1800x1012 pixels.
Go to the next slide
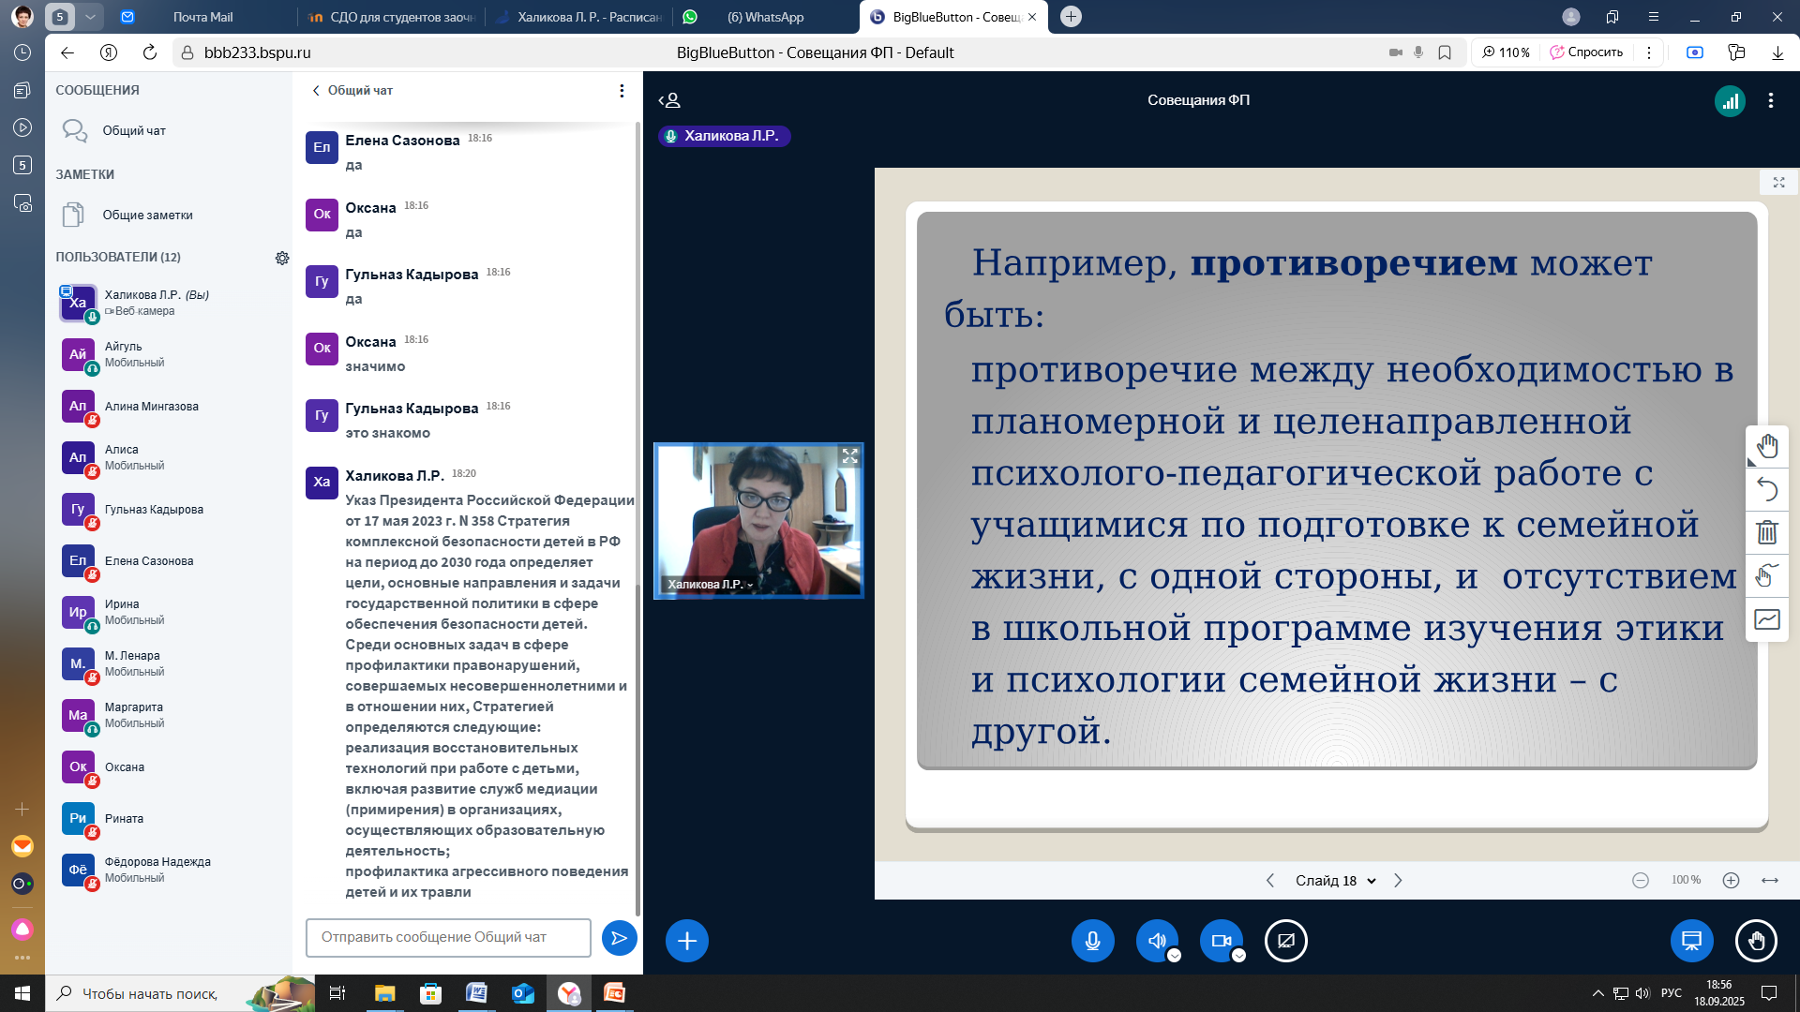[1398, 881]
